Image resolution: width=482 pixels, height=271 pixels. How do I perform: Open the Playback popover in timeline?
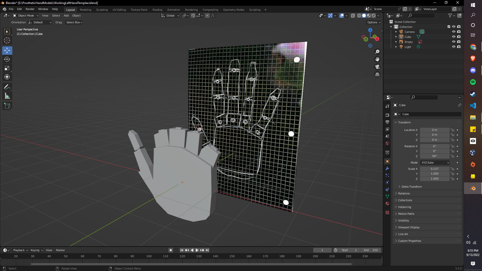pyautogui.click(x=20, y=250)
